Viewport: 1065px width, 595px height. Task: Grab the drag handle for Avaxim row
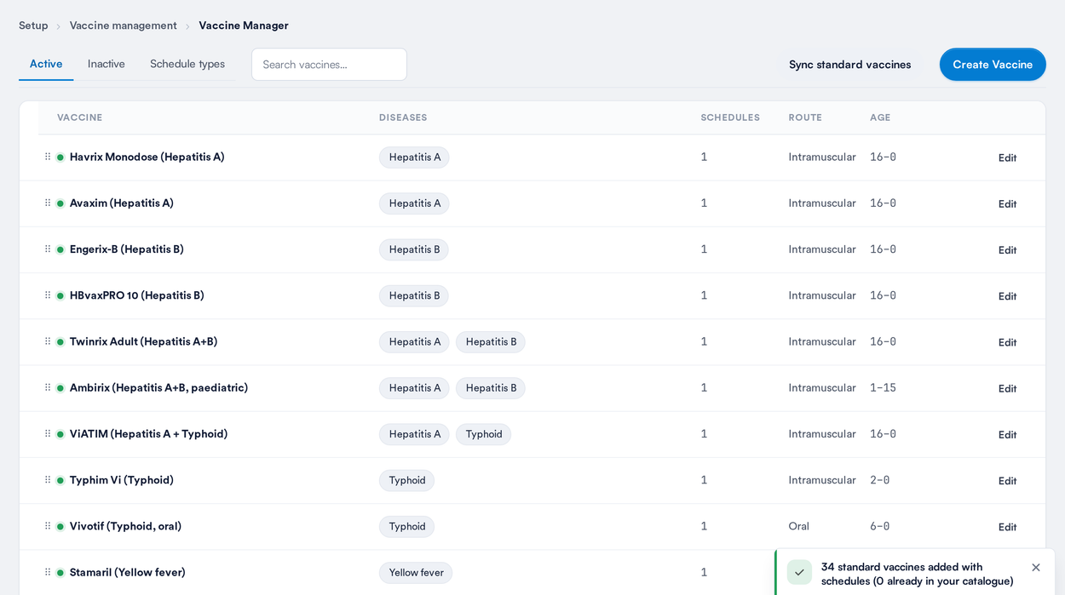point(48,203)
